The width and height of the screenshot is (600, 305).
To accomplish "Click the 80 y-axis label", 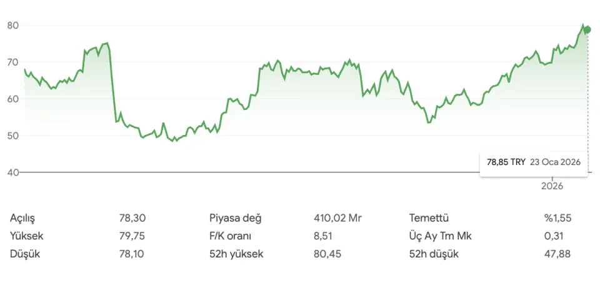I will click(x=12, y=26).
